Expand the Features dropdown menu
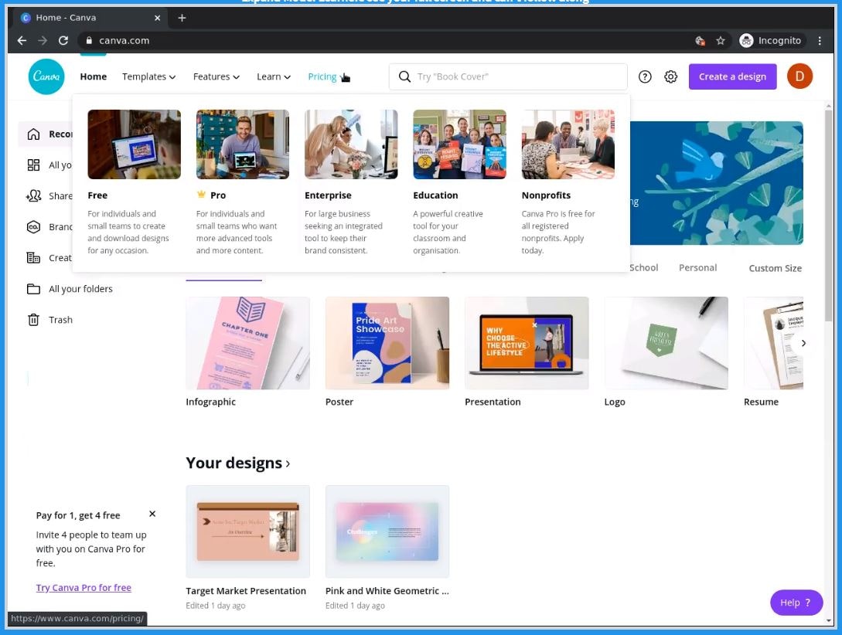 pos(216,76)
